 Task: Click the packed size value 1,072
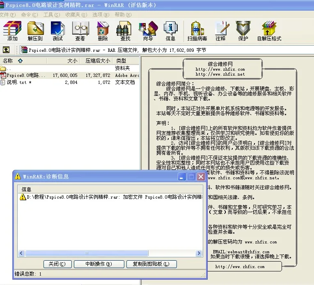tap(104, 82)
